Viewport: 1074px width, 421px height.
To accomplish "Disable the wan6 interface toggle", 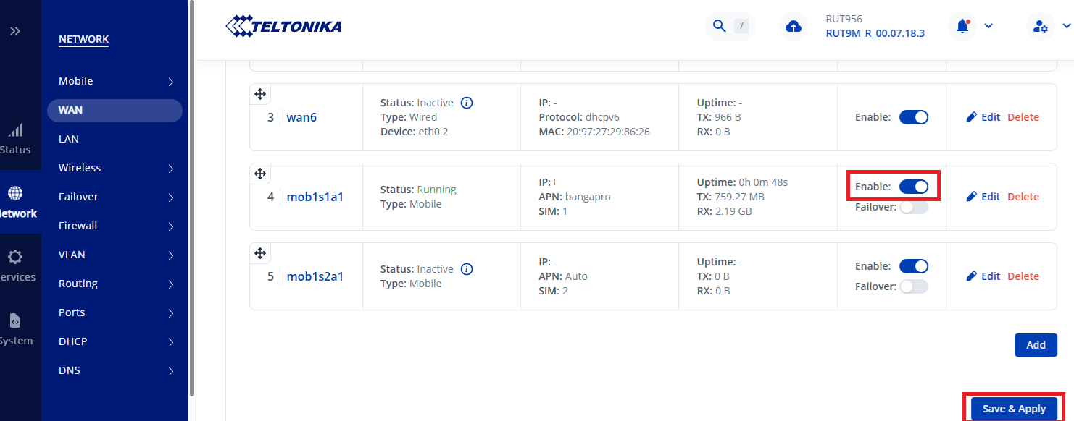I will [x=913, y=117].
